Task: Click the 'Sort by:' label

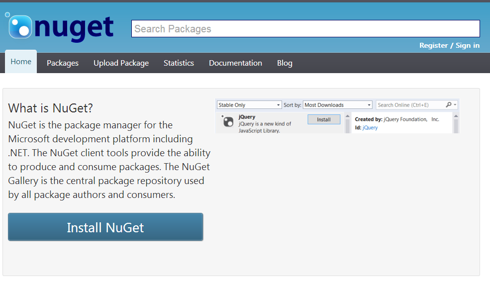Action: (x=292, y=105)
